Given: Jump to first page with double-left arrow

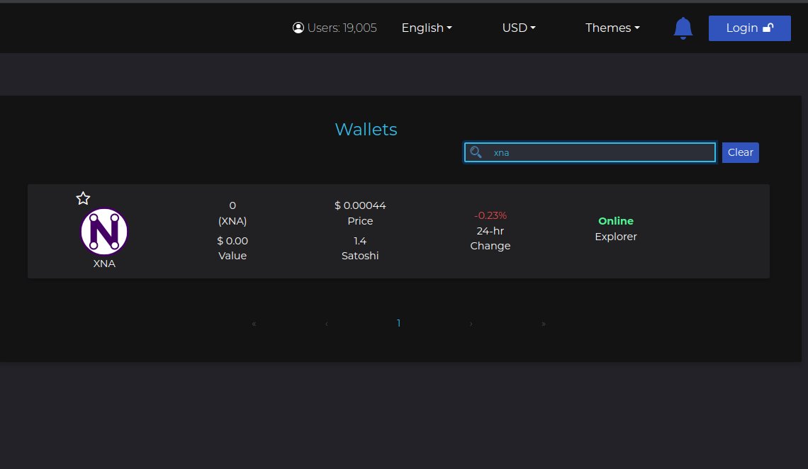Looking at the screenshot, I should tap(254, 324).
